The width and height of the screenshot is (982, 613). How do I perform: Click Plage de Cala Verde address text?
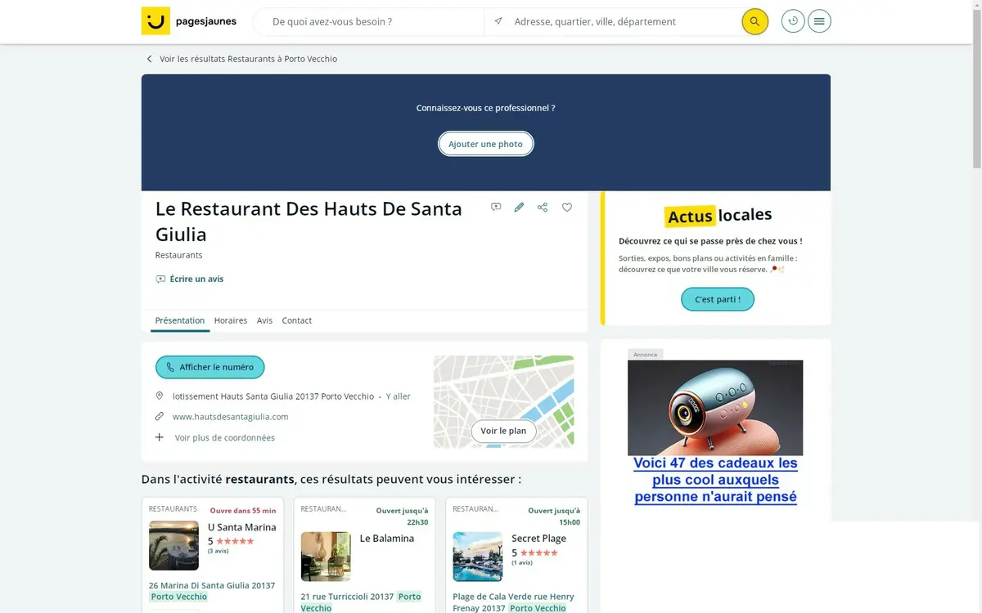(x=514, y=602)
